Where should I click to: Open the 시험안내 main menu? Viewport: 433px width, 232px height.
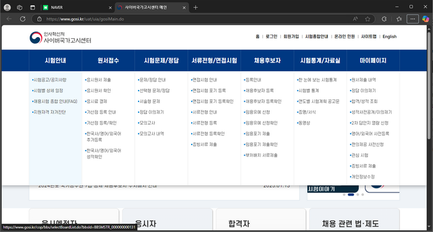coord(56,60)
